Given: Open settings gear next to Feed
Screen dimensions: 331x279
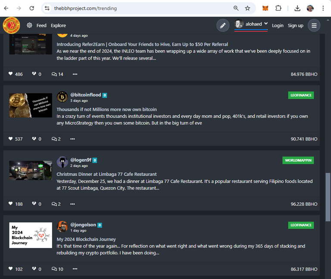Looking at the screenshot, I should click(x=29, y=25).
